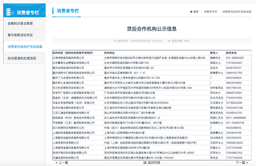This screenshot has height=166, width=256.
Task: Open 消费者专栏 link in breadcrumb
Action: pyautogui.click(x=210, y=12)
